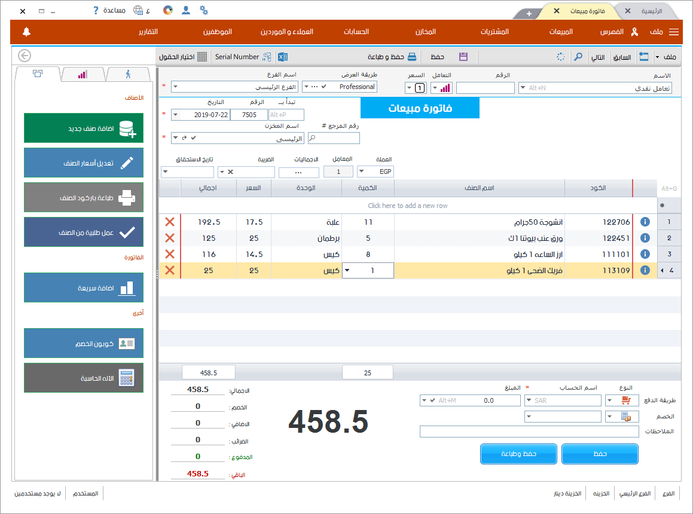The image size is (693, 514).
Task: Click the invoice number field 7505
Action: click(249, 115)
